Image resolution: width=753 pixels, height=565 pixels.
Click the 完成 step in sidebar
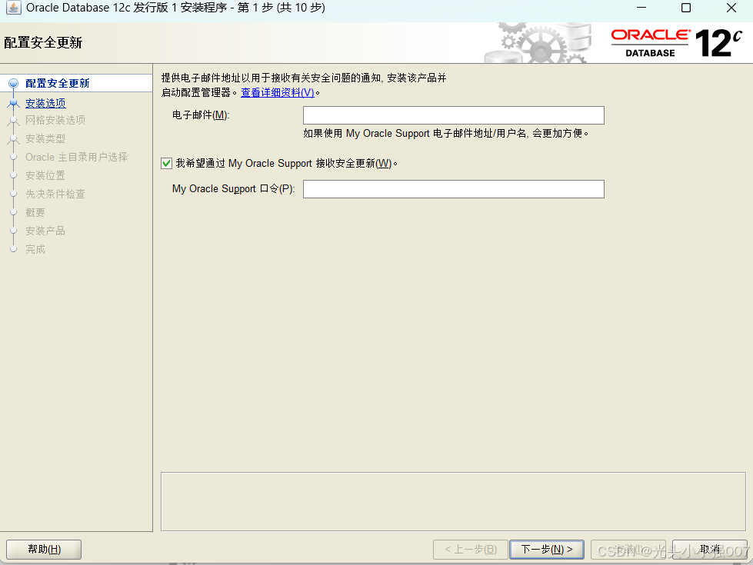[35, 249]
